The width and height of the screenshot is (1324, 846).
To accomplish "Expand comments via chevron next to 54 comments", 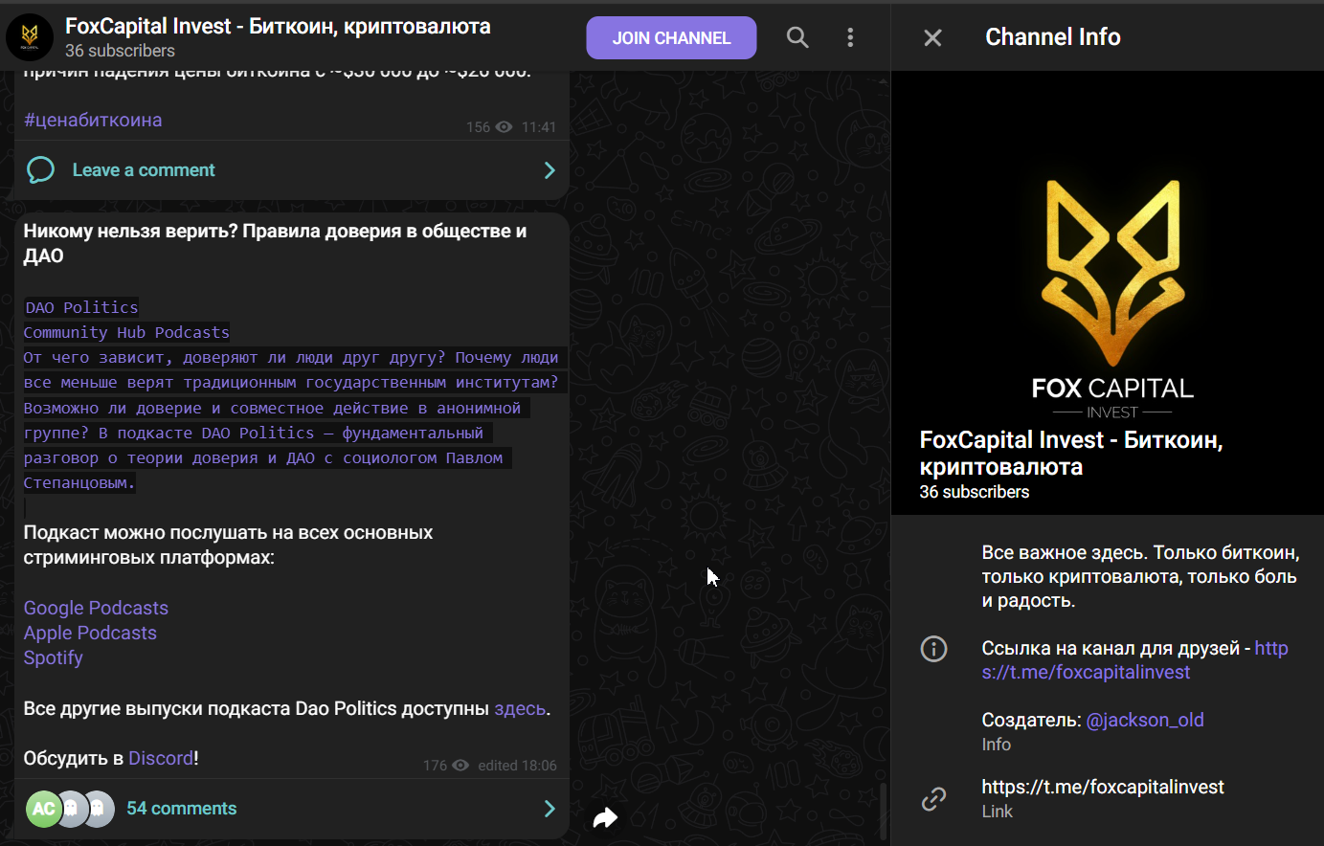I will coord(550,809).
